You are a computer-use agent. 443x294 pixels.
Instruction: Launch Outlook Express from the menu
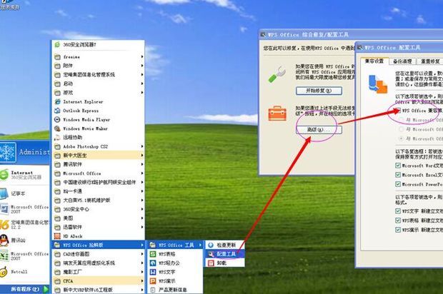[98, 111]
